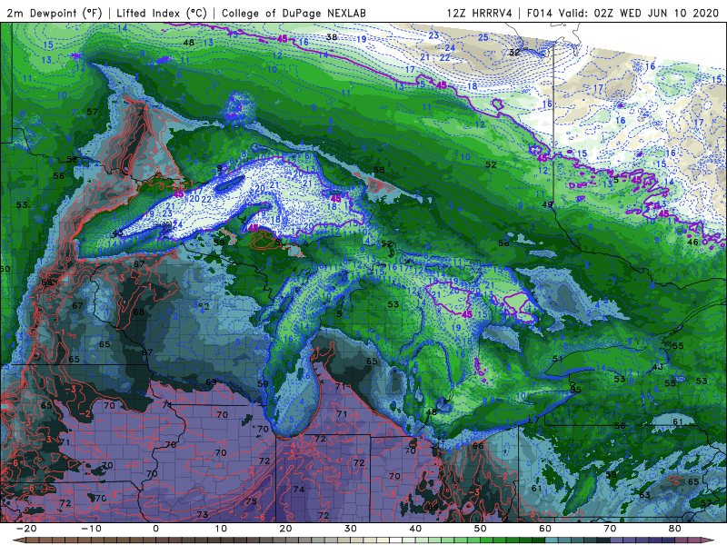The image size is (727, 545).
Task: Click the black 73 dewpoint value on the map
Action: 202,514
